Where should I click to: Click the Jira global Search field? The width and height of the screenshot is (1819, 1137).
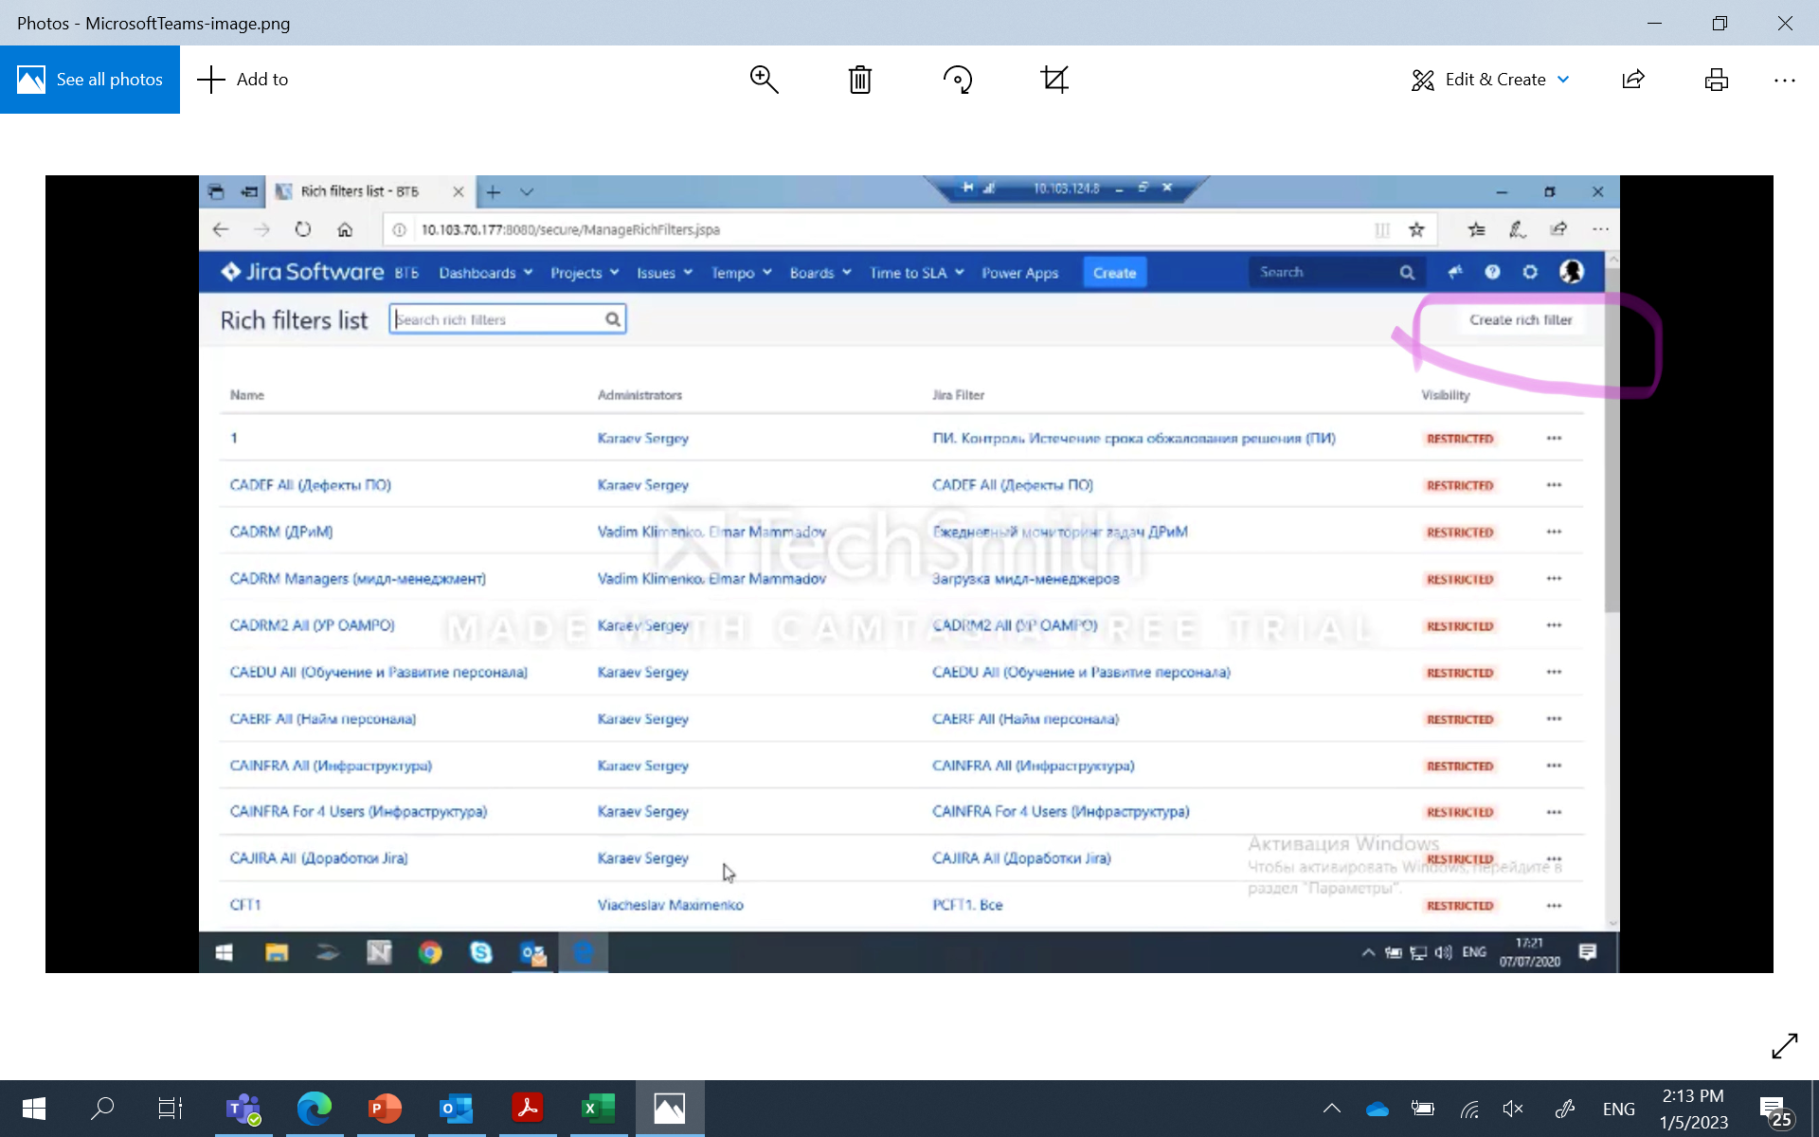(1326, 272)
